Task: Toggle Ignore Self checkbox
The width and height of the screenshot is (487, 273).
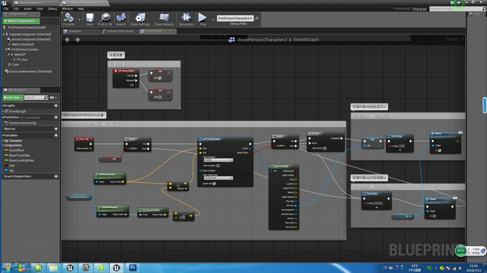Action: coord(214,184)
